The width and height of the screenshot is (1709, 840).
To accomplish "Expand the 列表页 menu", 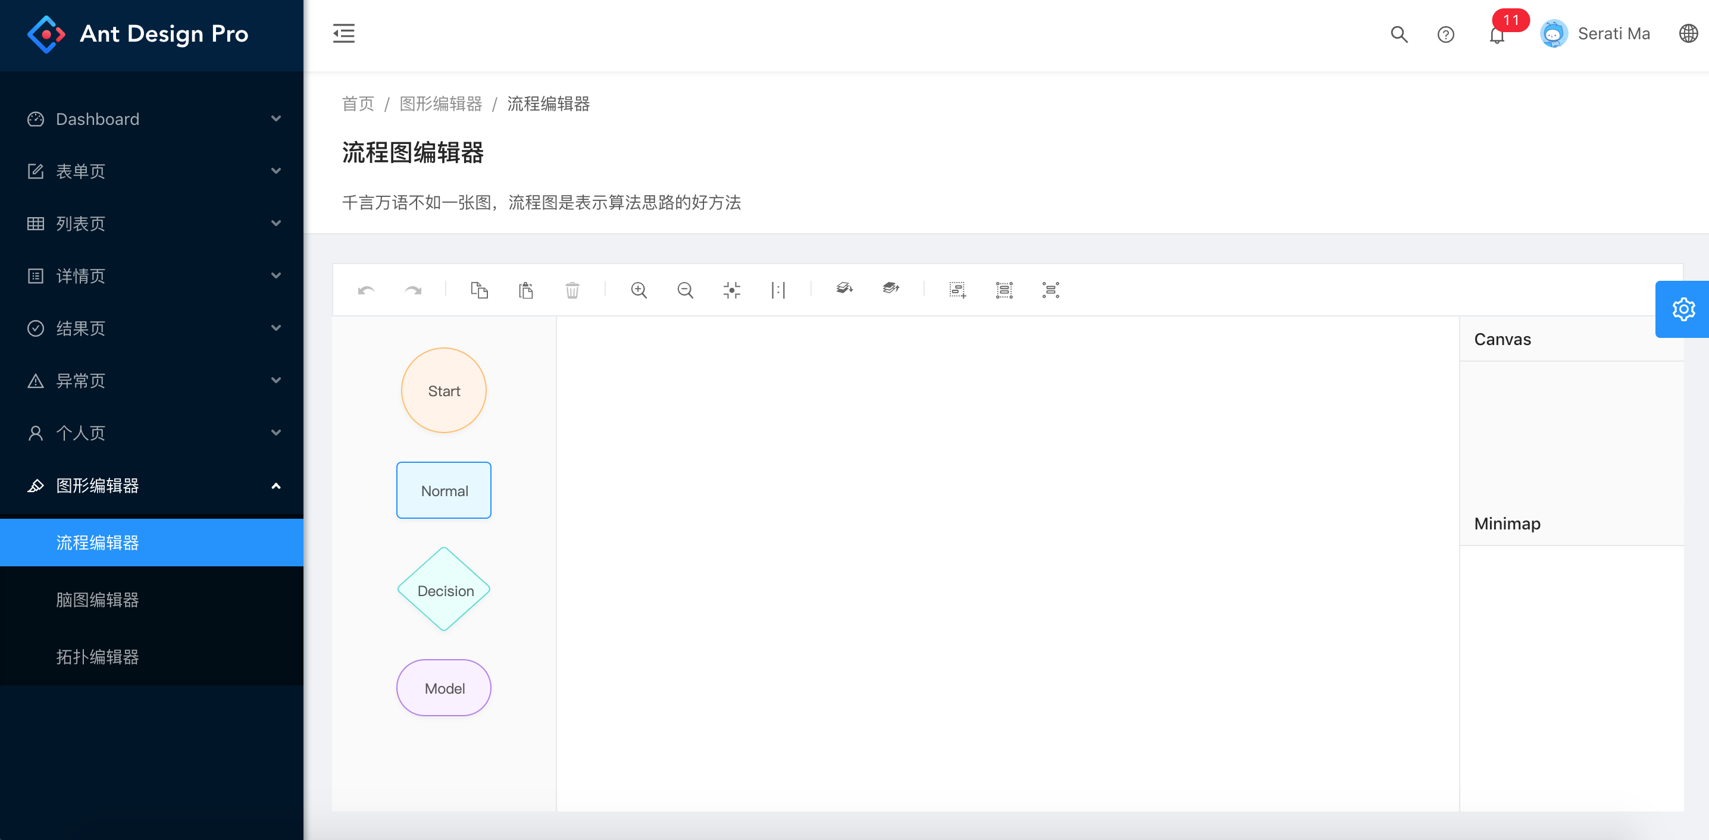I will click(x=152, y=224).
